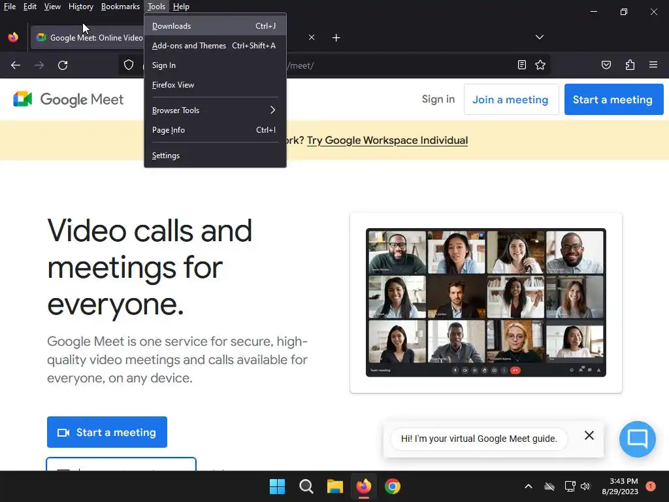Screen dimensions: 669x502
Task: Open the View menu
Action: [52, 7]
